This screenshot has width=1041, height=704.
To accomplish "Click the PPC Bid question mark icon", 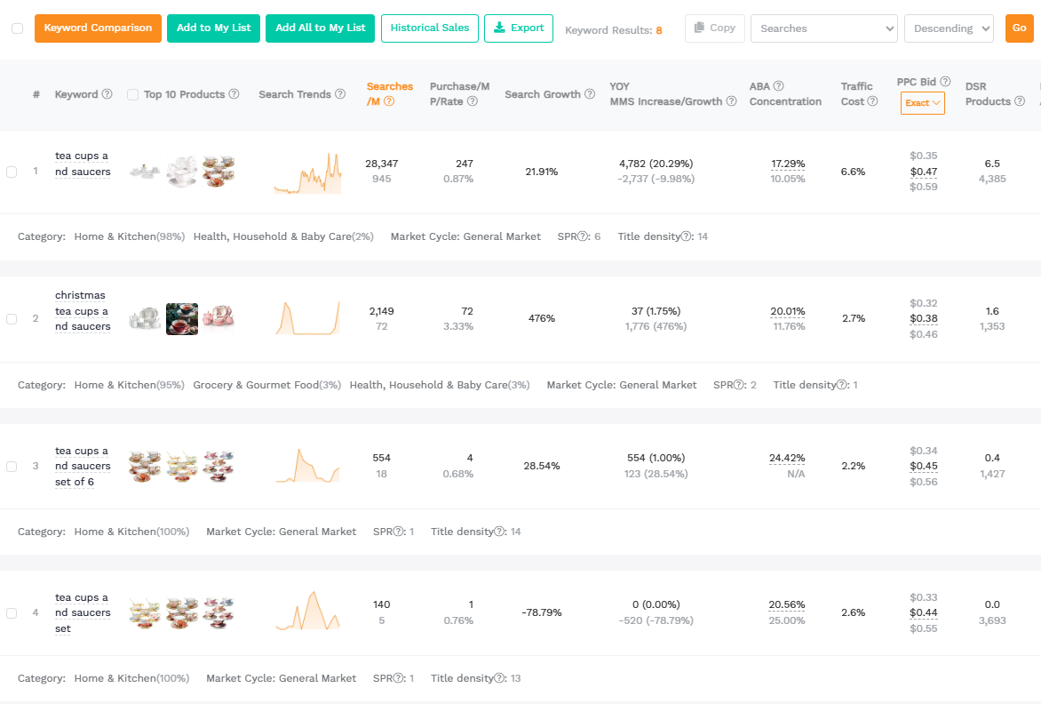I will point(943,81).
